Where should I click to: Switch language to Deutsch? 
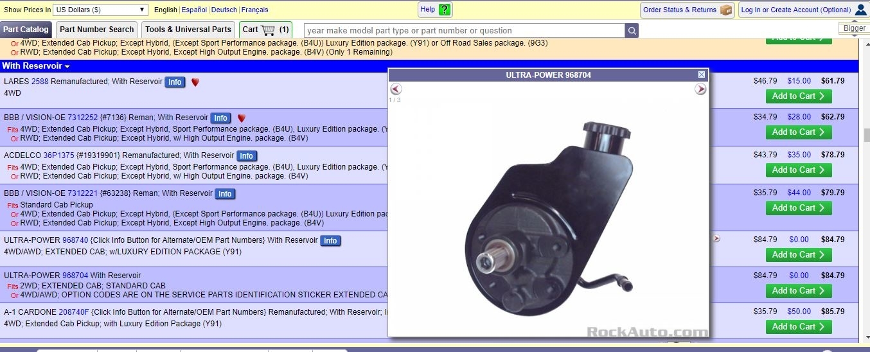[x=224, y=10]
